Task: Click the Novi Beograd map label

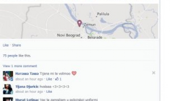Action: [69, 35]
